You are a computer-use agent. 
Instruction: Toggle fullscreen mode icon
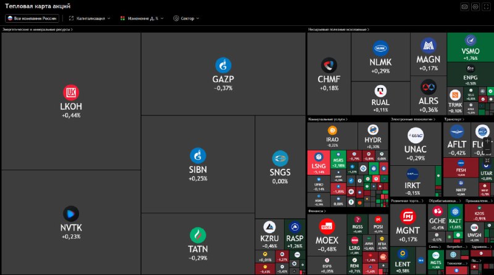[x=487, y=7]
